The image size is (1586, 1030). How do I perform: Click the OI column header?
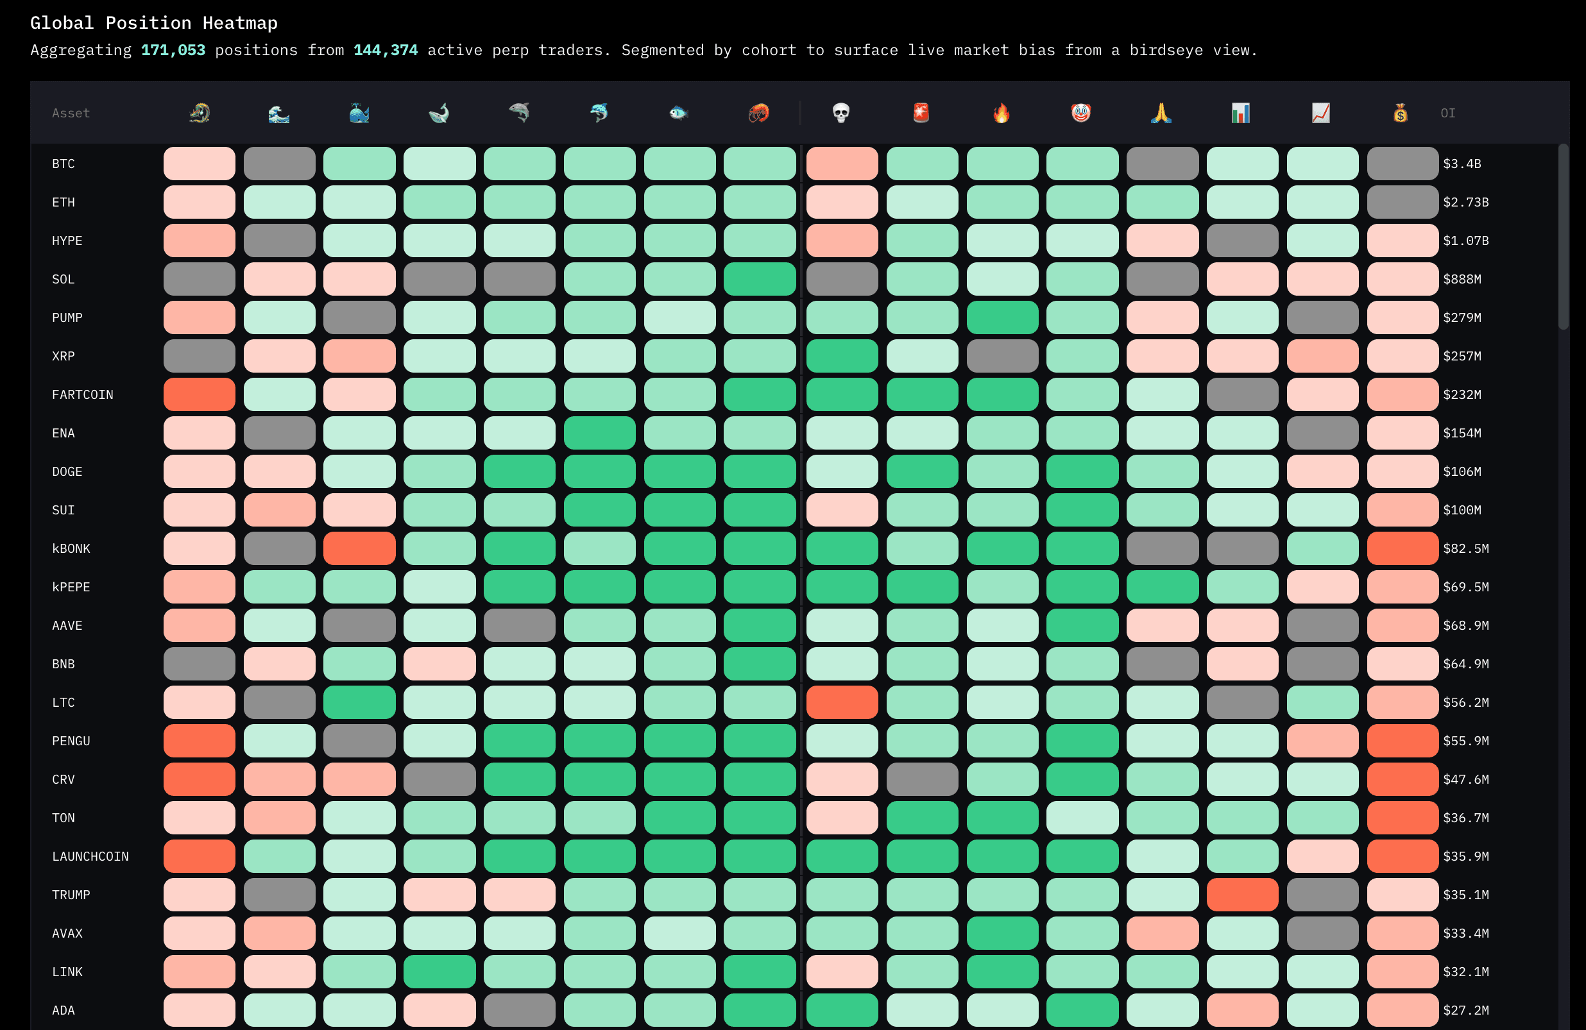click(x=1448, y=114)
